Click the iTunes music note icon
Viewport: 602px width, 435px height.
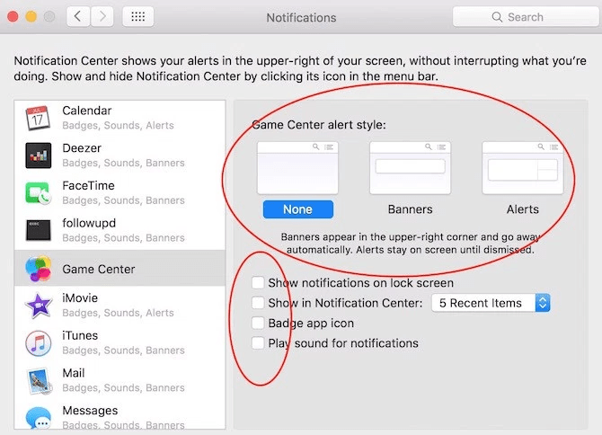coord(38,343)
